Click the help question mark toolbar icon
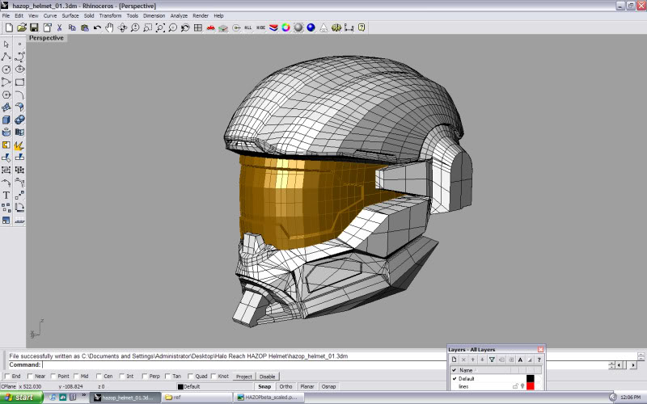This screenshot has width=647, height=404. [362, 27]
